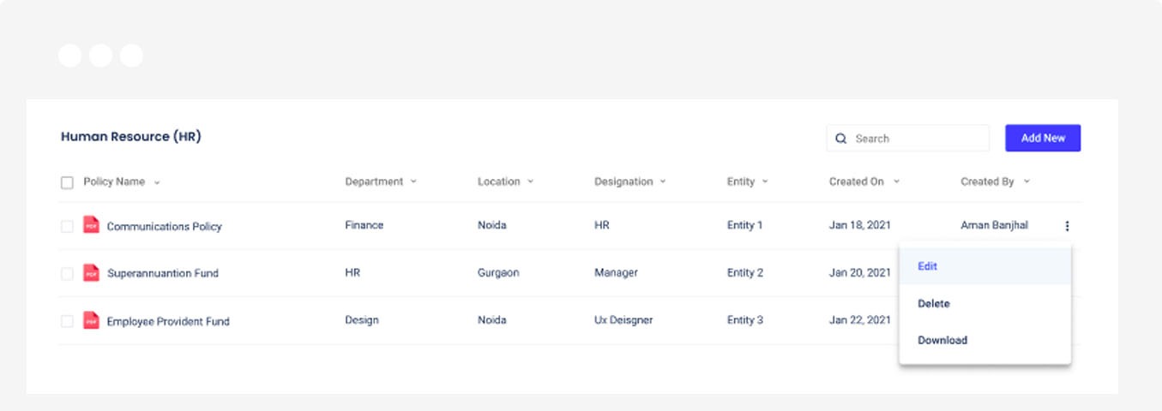1162x411 pixels.
Task: Click the PDF icon for Communications Policy
Action: coord(91,225)
